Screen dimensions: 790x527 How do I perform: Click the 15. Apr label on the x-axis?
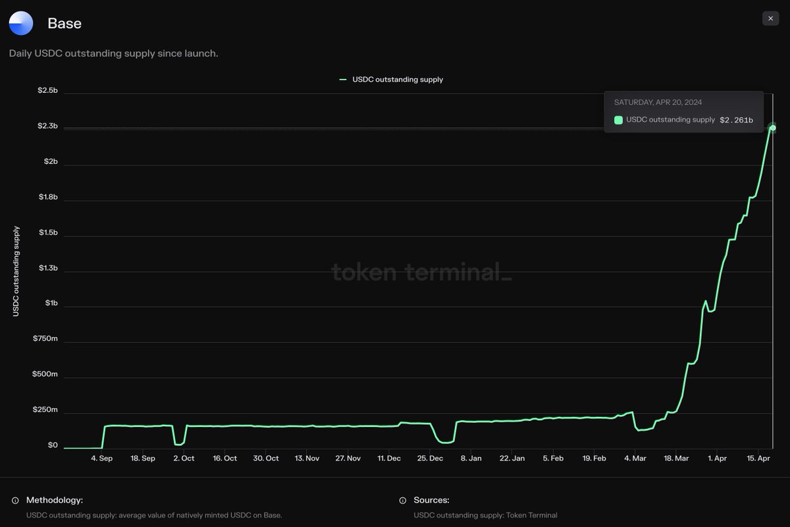[x=758, y=458]
